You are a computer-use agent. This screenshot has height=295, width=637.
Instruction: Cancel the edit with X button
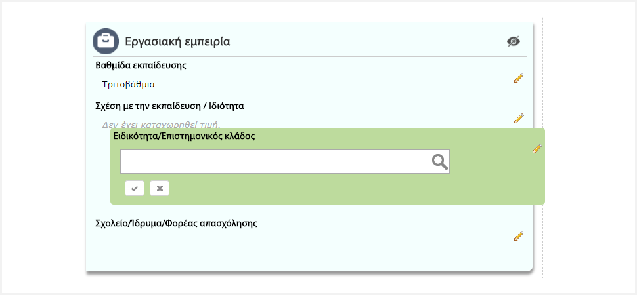tap(160, 189)
